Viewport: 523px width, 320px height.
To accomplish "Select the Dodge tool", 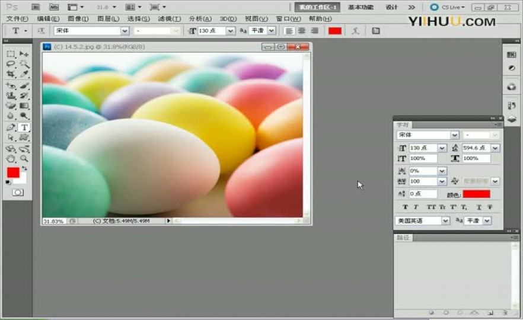I will coord(24,116).
